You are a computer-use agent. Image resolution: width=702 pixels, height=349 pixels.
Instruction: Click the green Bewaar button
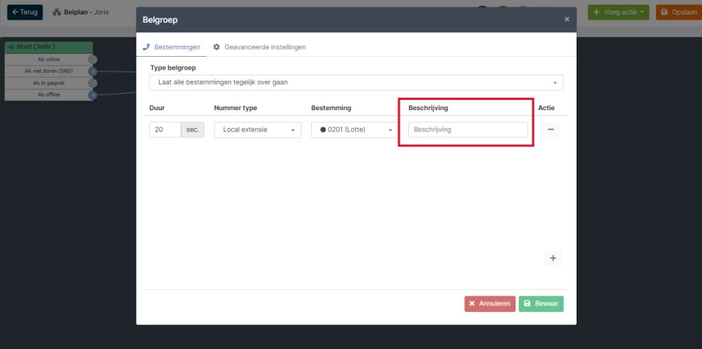[x=541, y=303]
